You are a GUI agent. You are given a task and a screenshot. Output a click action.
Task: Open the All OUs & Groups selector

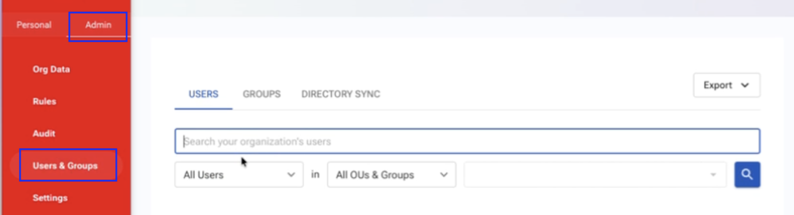click(x=391, y=175)
